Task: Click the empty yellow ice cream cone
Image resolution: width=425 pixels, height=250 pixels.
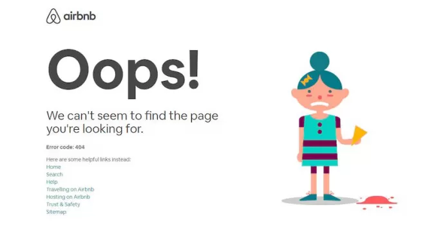Action: point(359,135)
